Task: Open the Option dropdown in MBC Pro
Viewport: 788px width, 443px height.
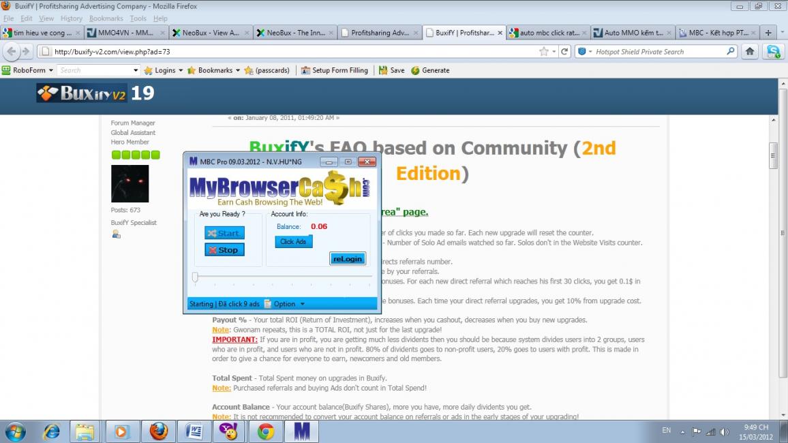Action: (x=284, y=304)
